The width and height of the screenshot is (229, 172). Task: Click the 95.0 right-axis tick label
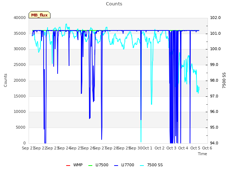pos(214,128)
